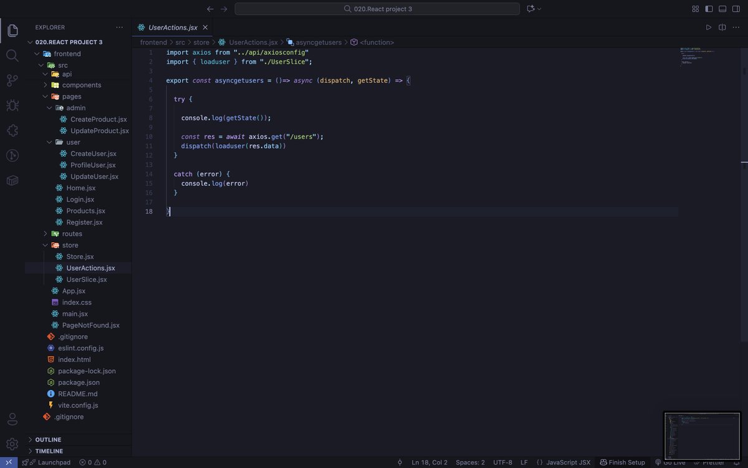This screenshot has height=468, width=748.
Task: Open the Run and Debug icon
Action: click(12, 105)
